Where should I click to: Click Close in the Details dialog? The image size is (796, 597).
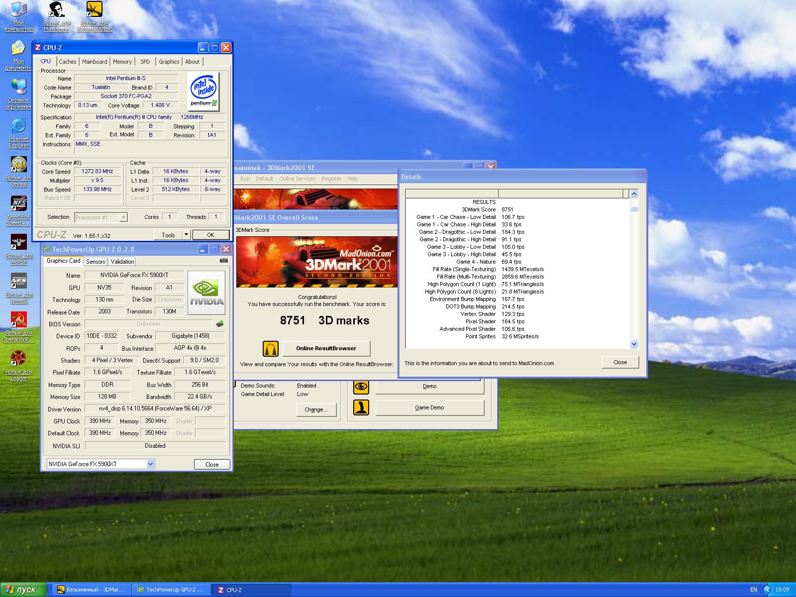point(620,362)
